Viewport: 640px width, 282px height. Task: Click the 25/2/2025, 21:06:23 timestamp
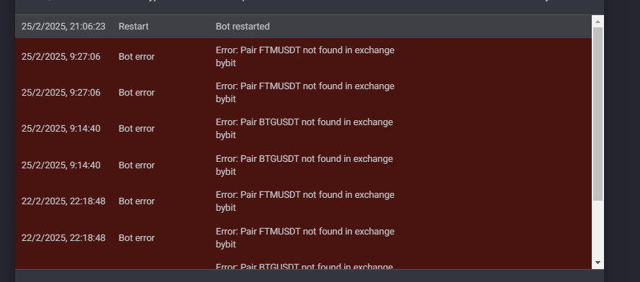pos(63,27)
